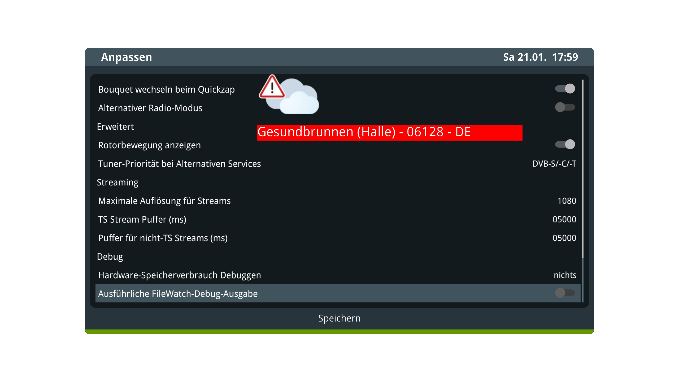Select the Erweitert section header

(x=115, y=127)
